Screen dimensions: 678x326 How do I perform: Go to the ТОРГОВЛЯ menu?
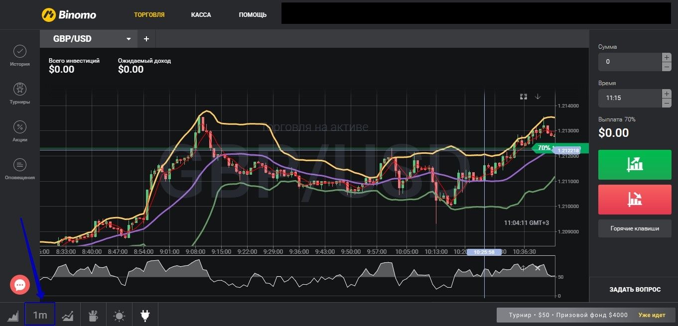pos(149,15)
